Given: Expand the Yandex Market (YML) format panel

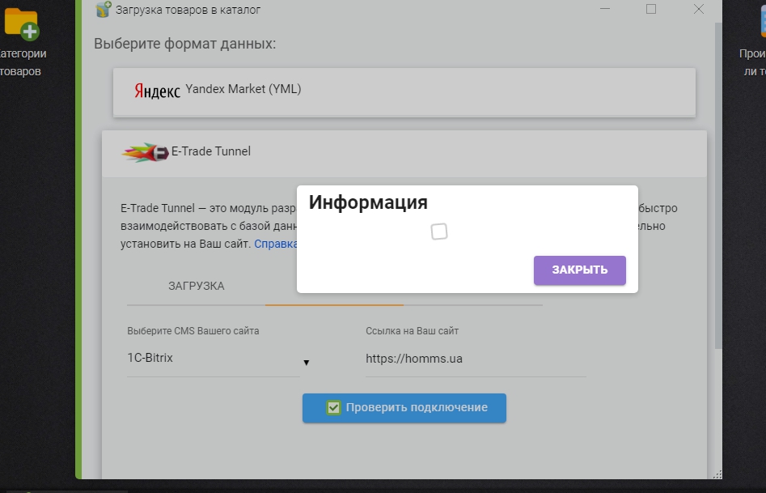Looking at the screenshot, I should tap(404, 92).
